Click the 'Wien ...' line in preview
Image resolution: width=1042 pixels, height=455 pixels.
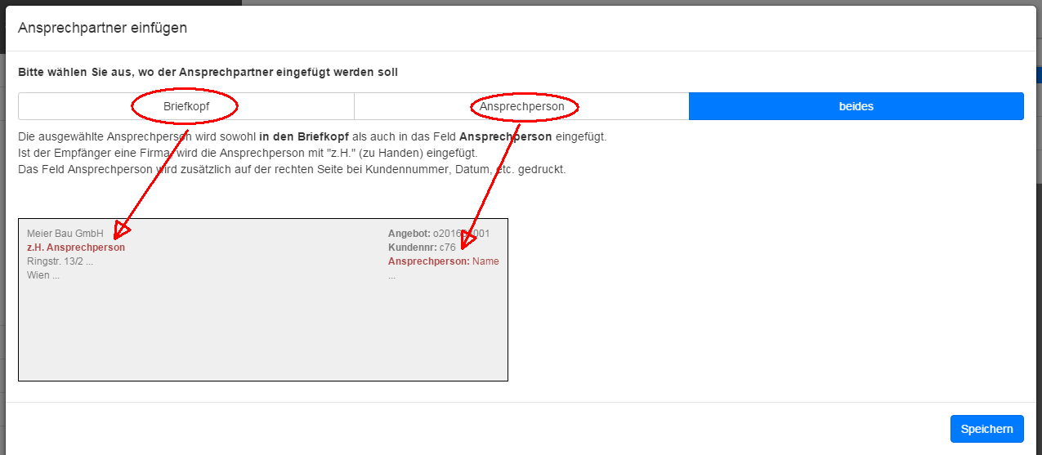pos(43,275)
